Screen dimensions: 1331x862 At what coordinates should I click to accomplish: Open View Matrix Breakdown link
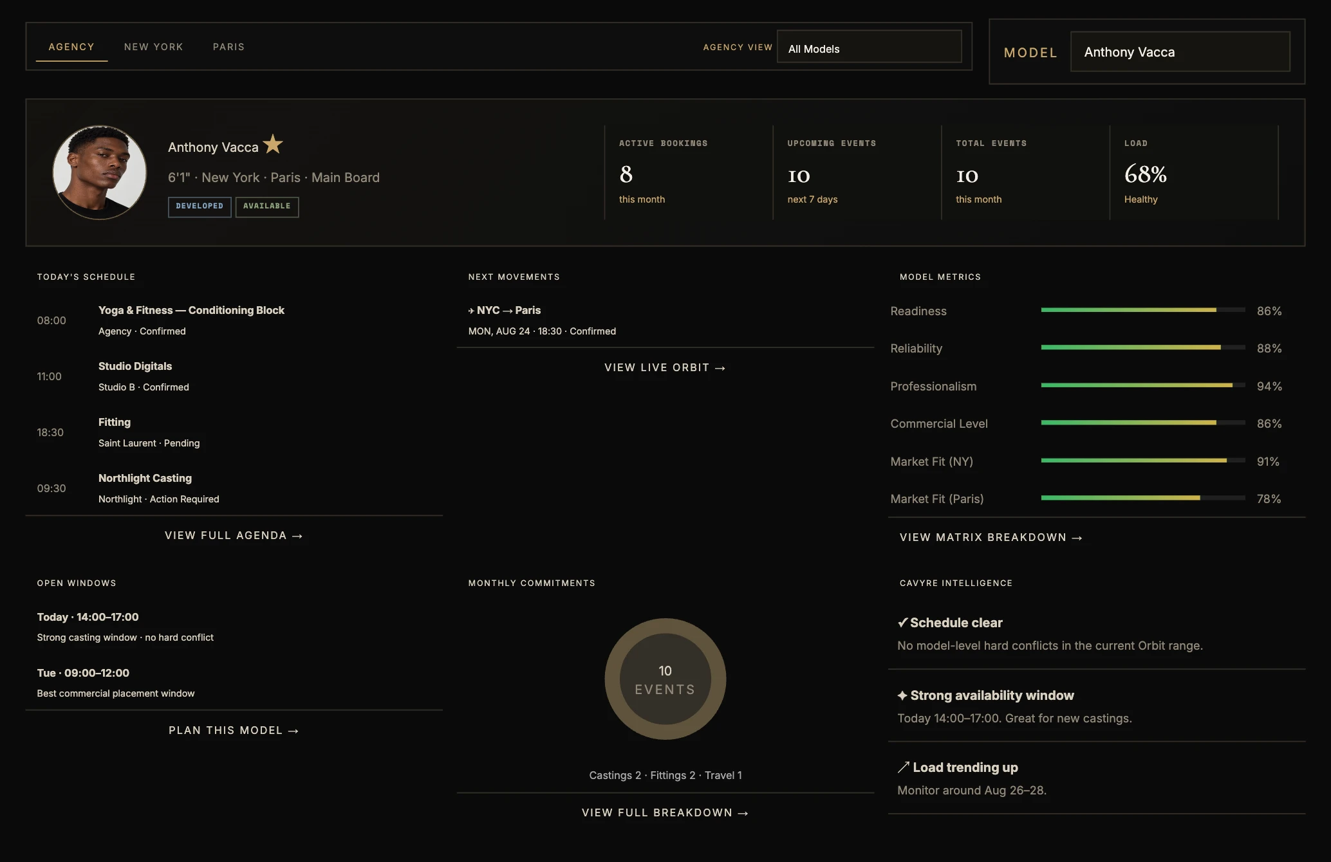pos(991,537)
